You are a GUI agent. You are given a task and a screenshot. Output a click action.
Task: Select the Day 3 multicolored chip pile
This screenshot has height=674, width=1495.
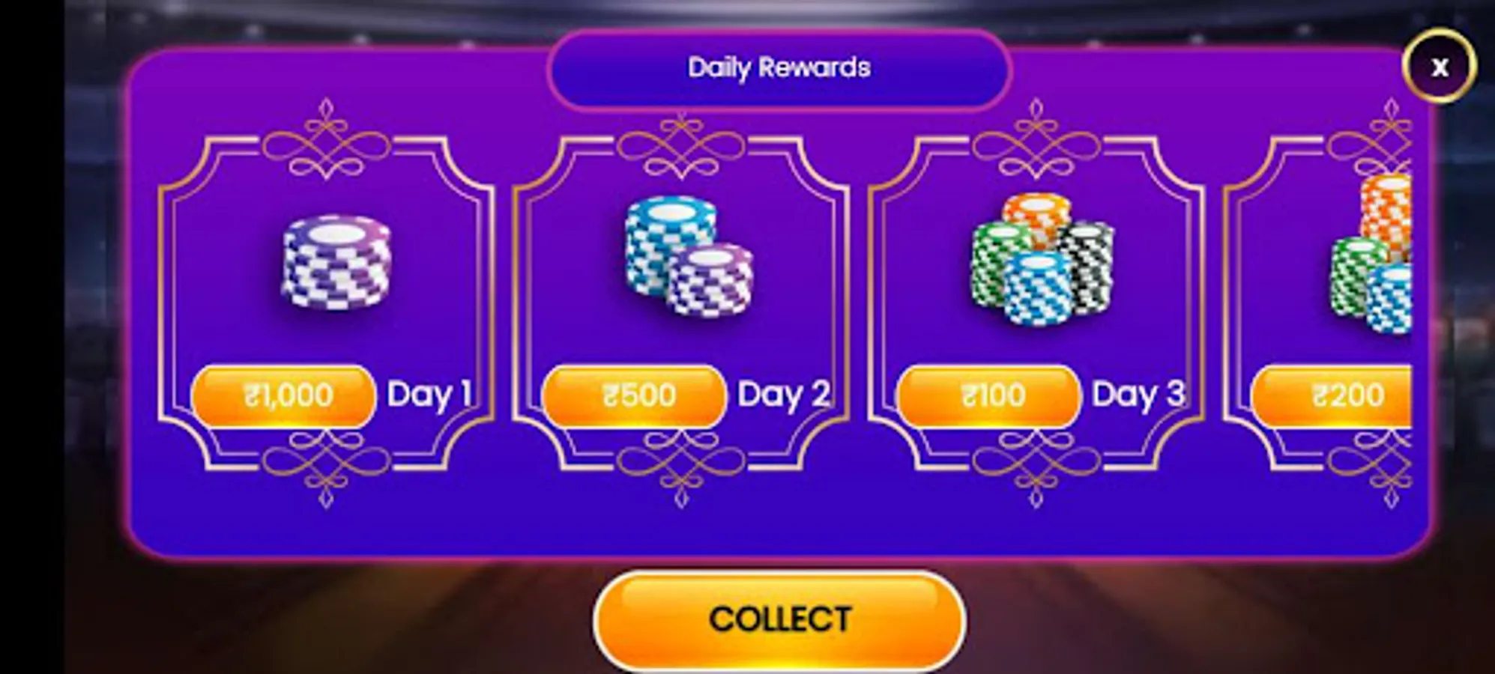point(1042,259)
